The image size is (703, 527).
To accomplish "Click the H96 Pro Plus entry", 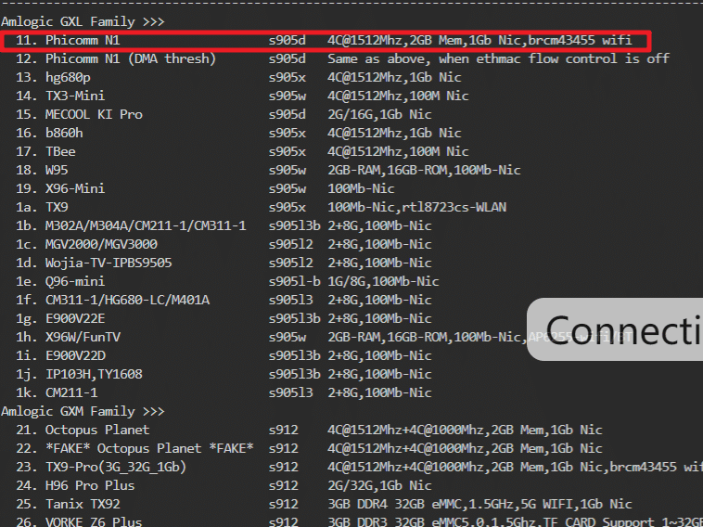I will click(90, 485).
